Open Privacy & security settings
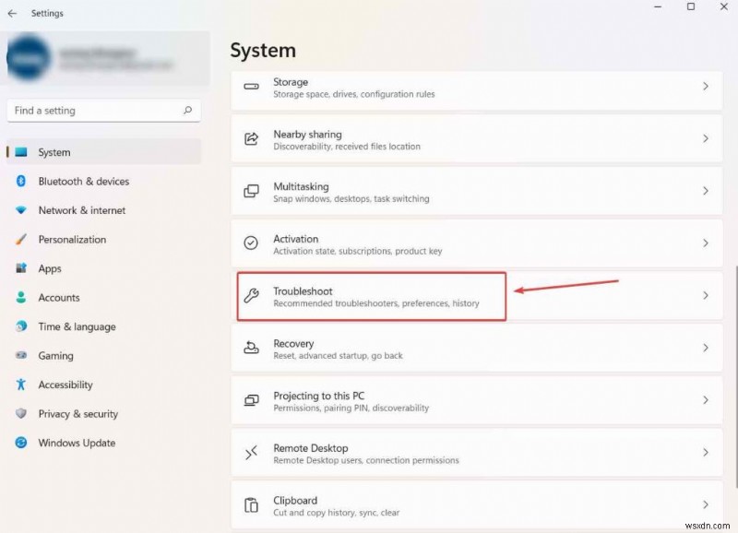738x533 pixels. [x=77, y=414]
